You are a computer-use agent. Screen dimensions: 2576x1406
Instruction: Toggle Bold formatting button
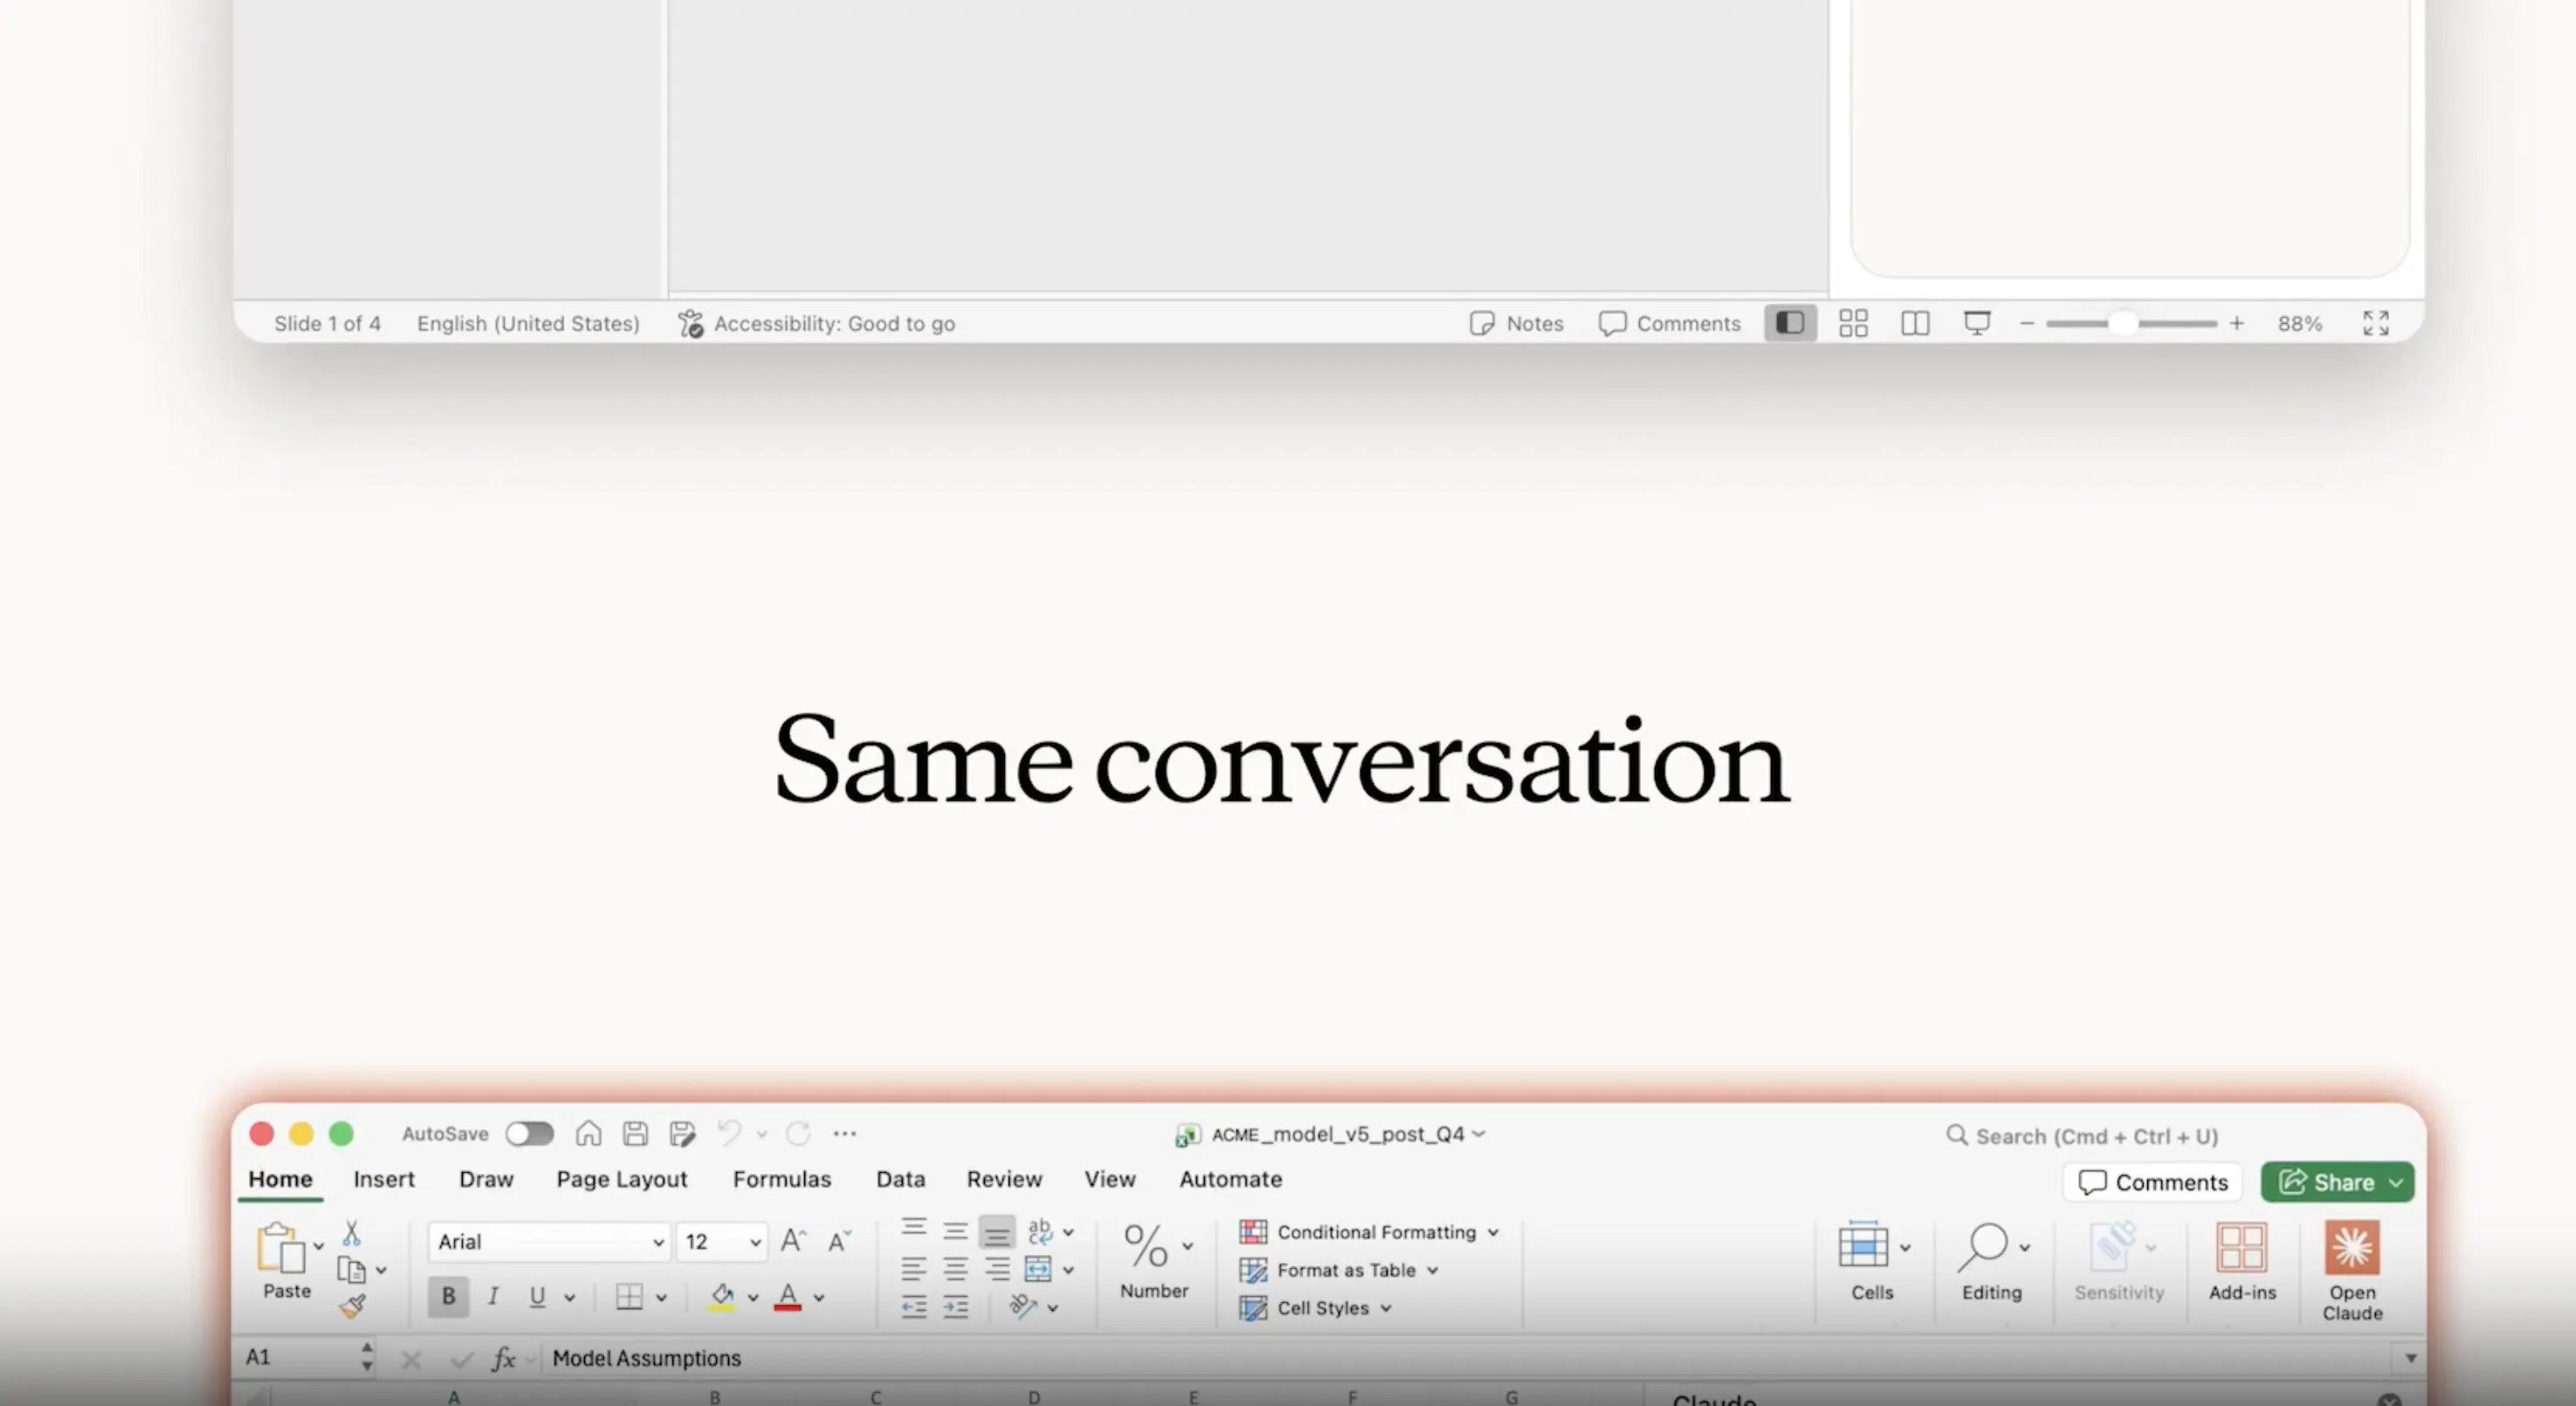pyautogui.click(x=448, y=1296)
